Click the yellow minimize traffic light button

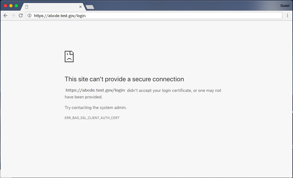11,5
